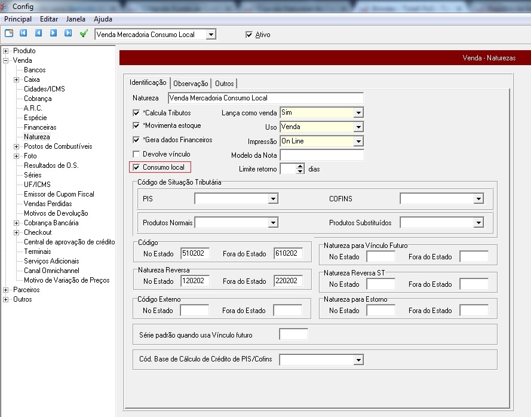Go to the first record
Image resolution: width=531 pixels, height=417 pixels.
coord(23,33)
